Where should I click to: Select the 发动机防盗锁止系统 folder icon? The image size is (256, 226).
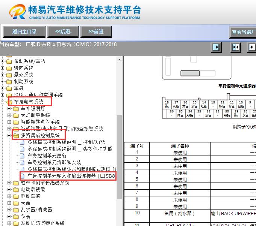16,223
